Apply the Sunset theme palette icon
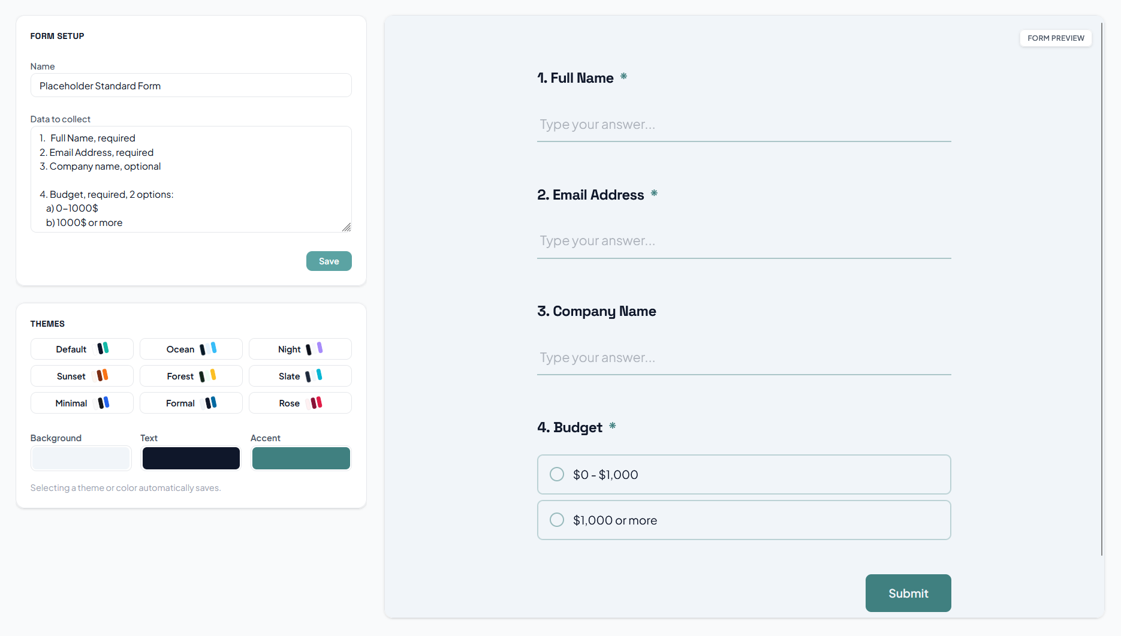Viewport: 1121px width, 636px height. pyautogui.click(x=103, y=375)
